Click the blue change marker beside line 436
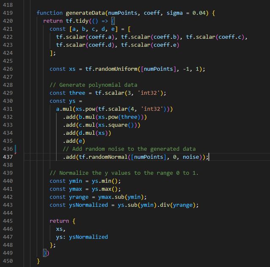Image resolution: width=270 pixels, height=267 pixels. [15, 149]
